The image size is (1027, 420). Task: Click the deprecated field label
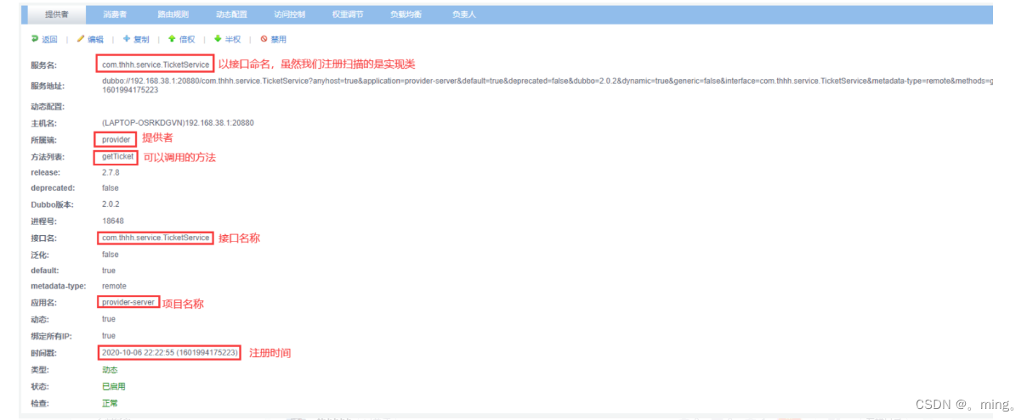[x=53, y=188]
